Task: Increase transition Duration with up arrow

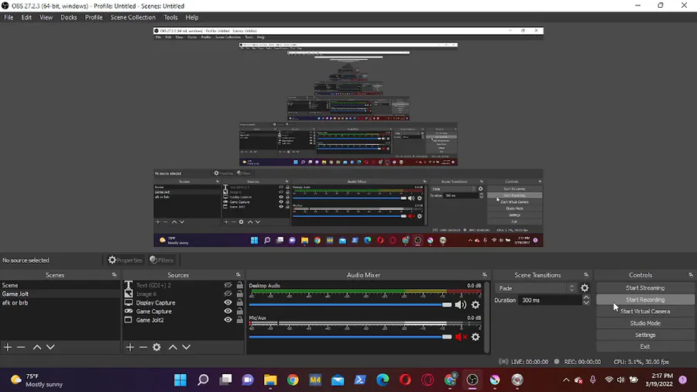Action: 586,297
